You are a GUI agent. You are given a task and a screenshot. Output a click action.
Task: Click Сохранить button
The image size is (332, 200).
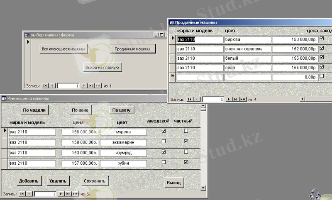pyautogui.click(x=95, y=181)
